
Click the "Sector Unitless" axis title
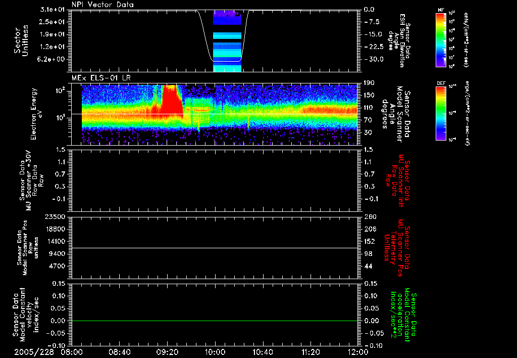point(21,40)
